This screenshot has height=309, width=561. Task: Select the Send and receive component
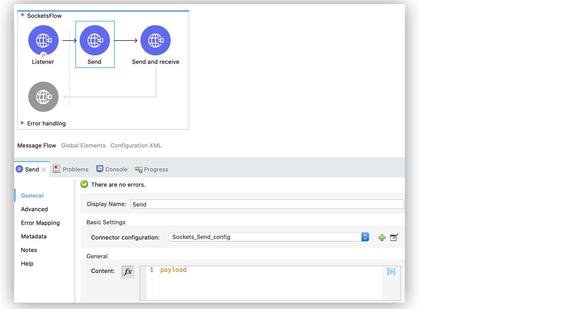coord(156,40)
